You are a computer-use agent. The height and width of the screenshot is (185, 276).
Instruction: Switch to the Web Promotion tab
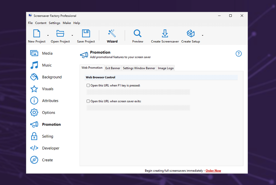click(x=92, y=68)
